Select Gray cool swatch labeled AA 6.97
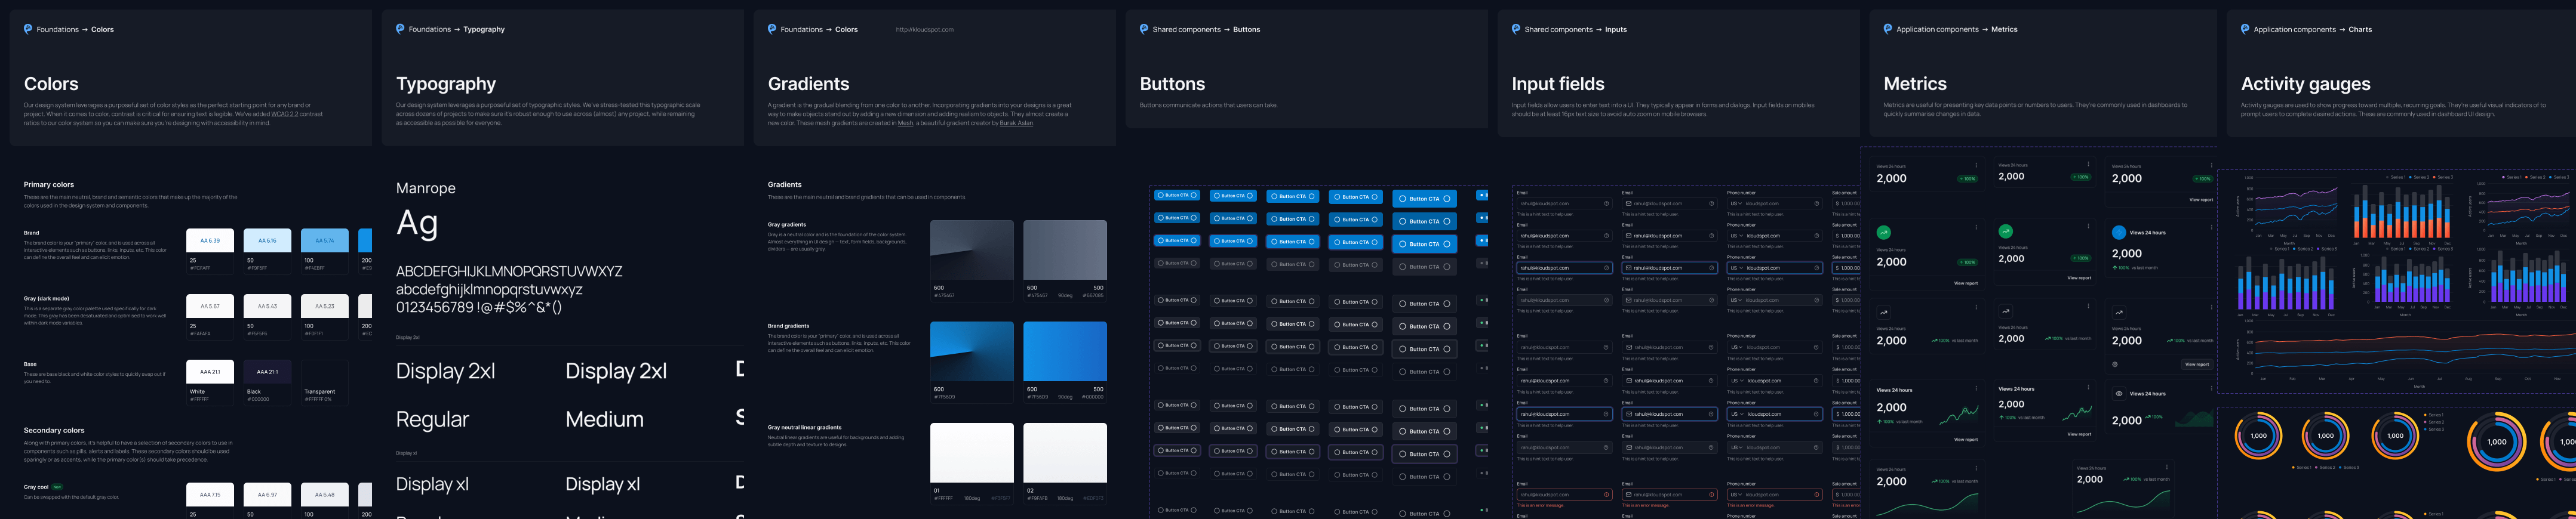Screen dimensions: 2576x519 pos(267,494)
